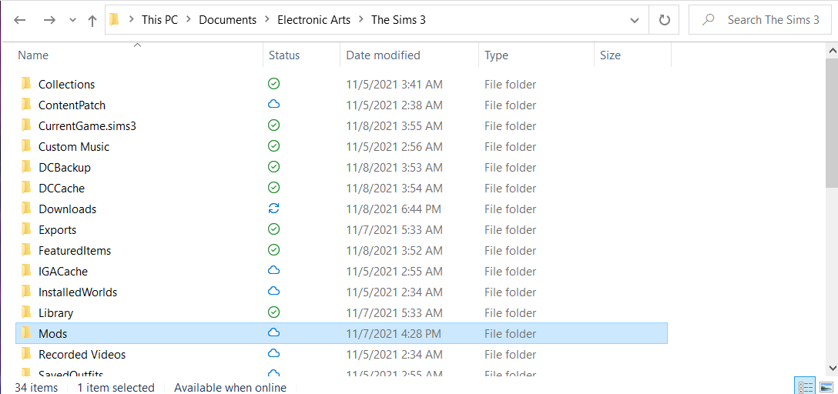Select the Custom Music folder

(74, 146)
